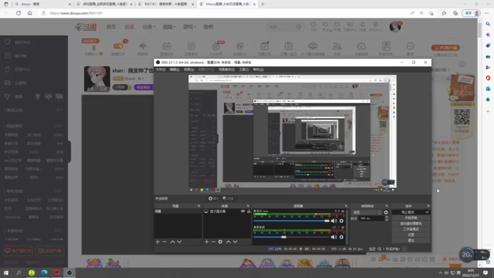This screenshot has height=278, width=494.
Task: Click the friends icon in Douyu streamer toolbar
Action: point(337,46)
